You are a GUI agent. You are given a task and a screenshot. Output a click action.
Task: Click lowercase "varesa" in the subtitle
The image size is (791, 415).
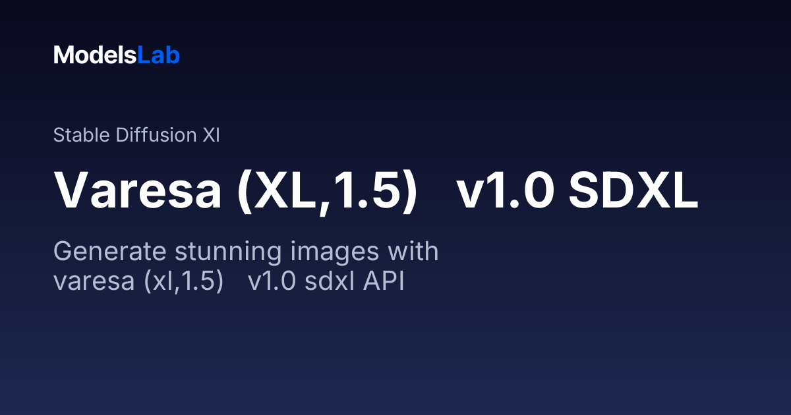[x=92, y=281]
